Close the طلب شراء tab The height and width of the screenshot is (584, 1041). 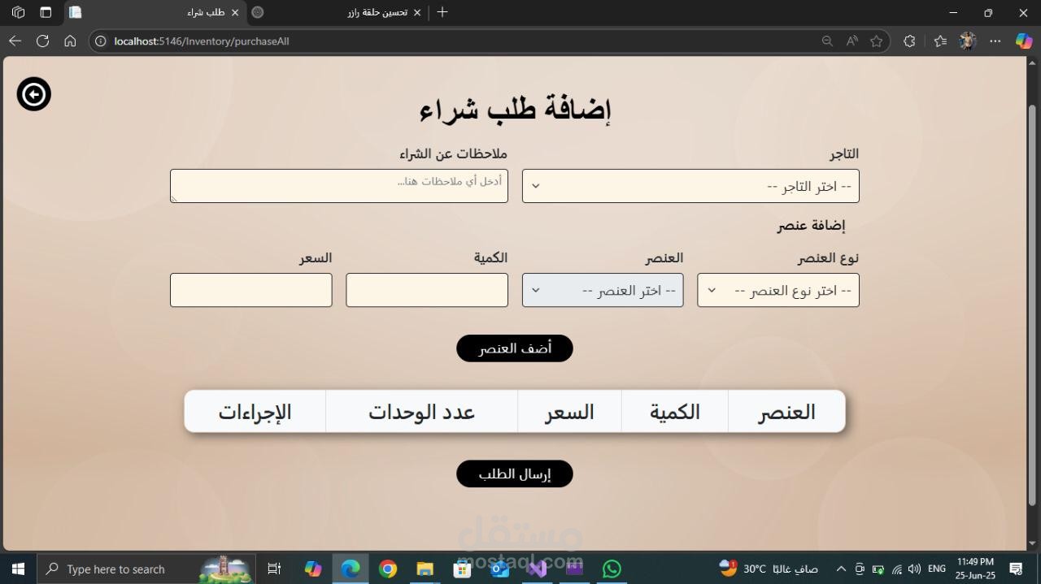235,12
